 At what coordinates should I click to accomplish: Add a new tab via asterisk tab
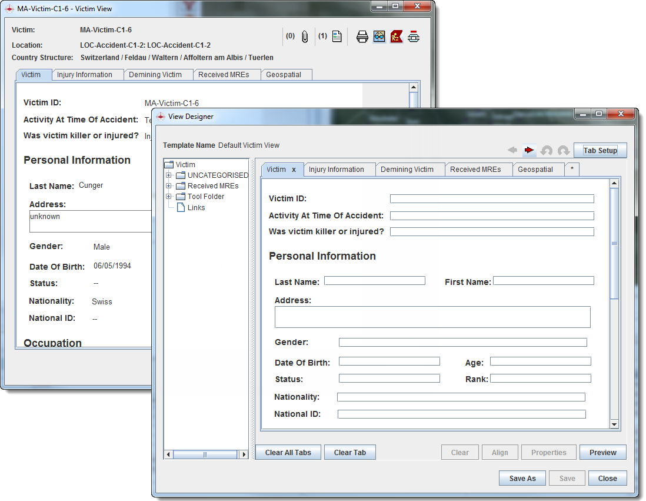[572, 170]
